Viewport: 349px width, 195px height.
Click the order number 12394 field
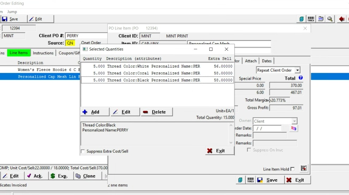(x=19, y=28)
